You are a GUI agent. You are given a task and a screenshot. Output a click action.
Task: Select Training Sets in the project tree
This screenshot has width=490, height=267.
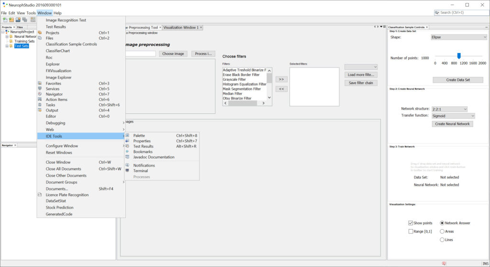click(24, 41)
